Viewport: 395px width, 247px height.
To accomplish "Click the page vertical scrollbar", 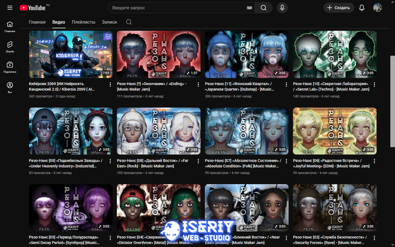I will point(393,101).
